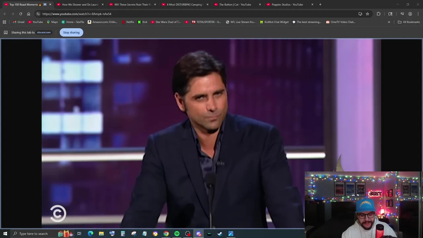Open 'The best streaming...' bookmark
The height and width of the screenshot is (238, 423).
tap(307, 22)
